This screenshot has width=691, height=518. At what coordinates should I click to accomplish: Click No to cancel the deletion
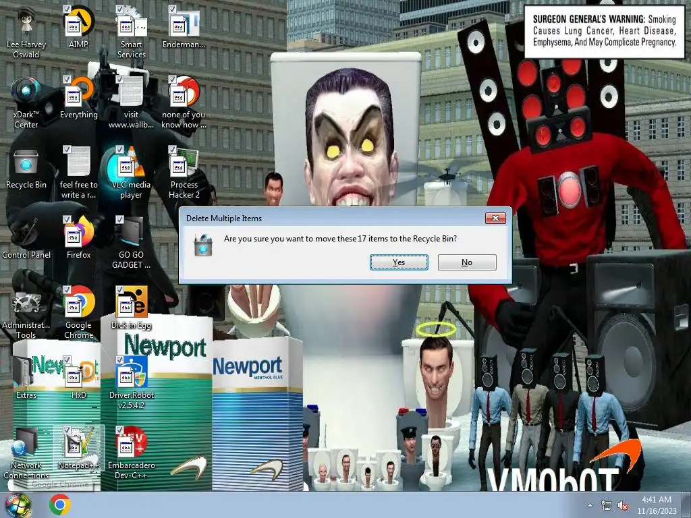pos(467,262)
